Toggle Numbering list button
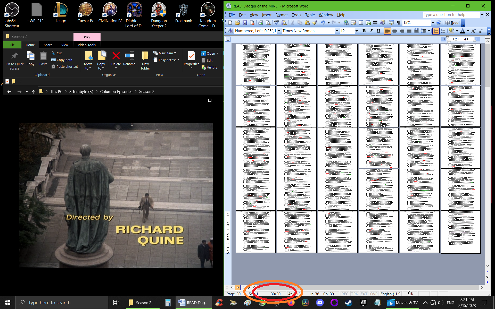This screenshot has width=495, height=309. (x=436, y=31)
